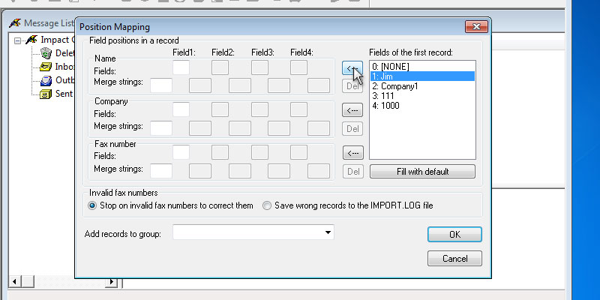The image size is (600, 300).
Task: Click the Impact root node icon
Action: pyautogui.click(x=31, y=39)
